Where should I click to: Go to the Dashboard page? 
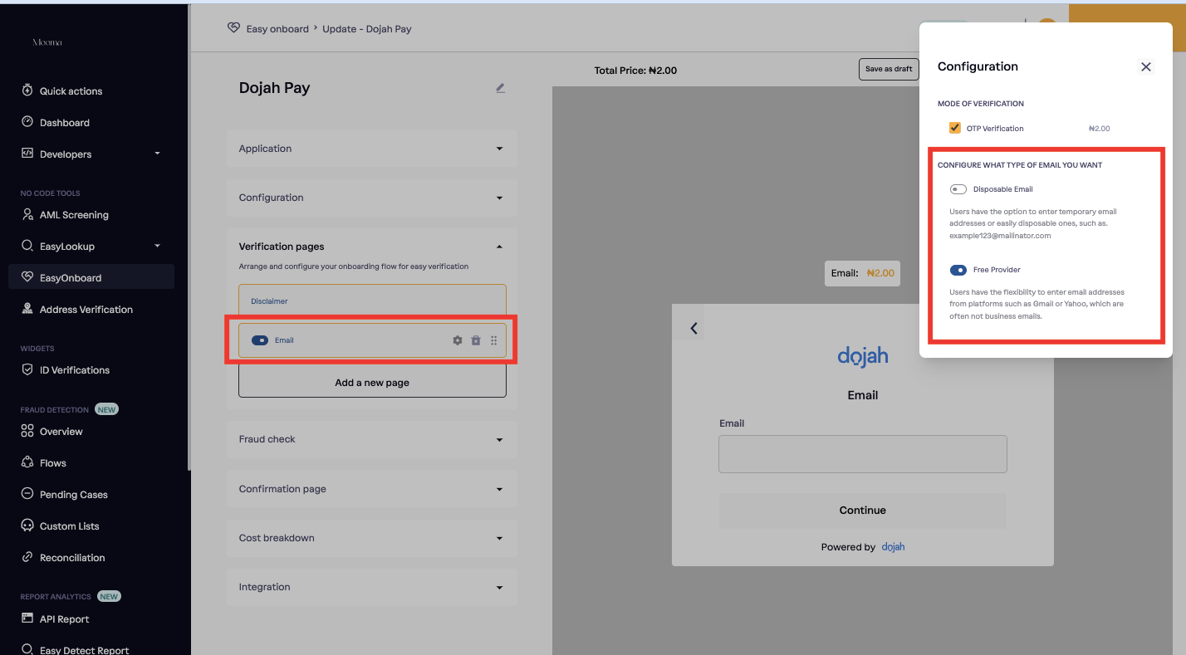[x=64, y=123]
